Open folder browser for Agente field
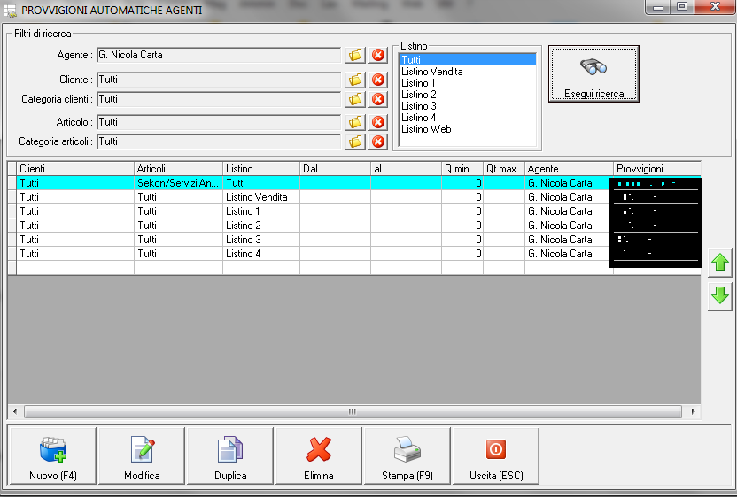 [355, 56]
